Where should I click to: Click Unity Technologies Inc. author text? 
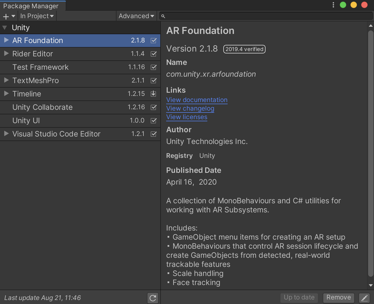coord(207,142)
